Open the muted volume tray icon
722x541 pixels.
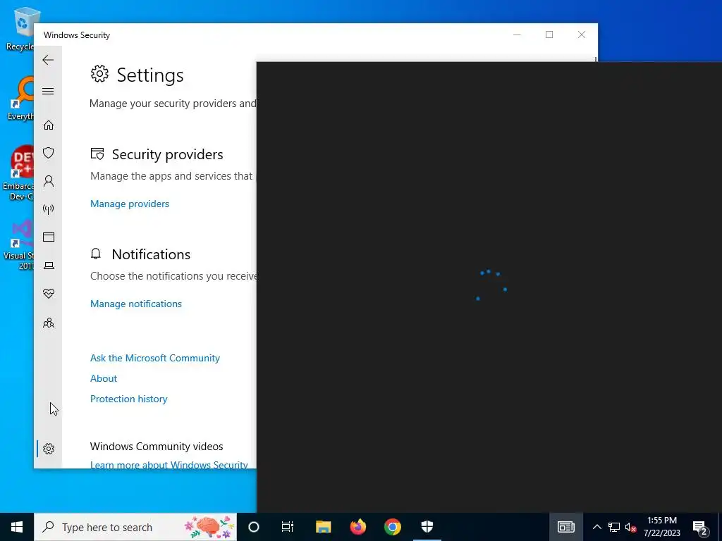630,527
